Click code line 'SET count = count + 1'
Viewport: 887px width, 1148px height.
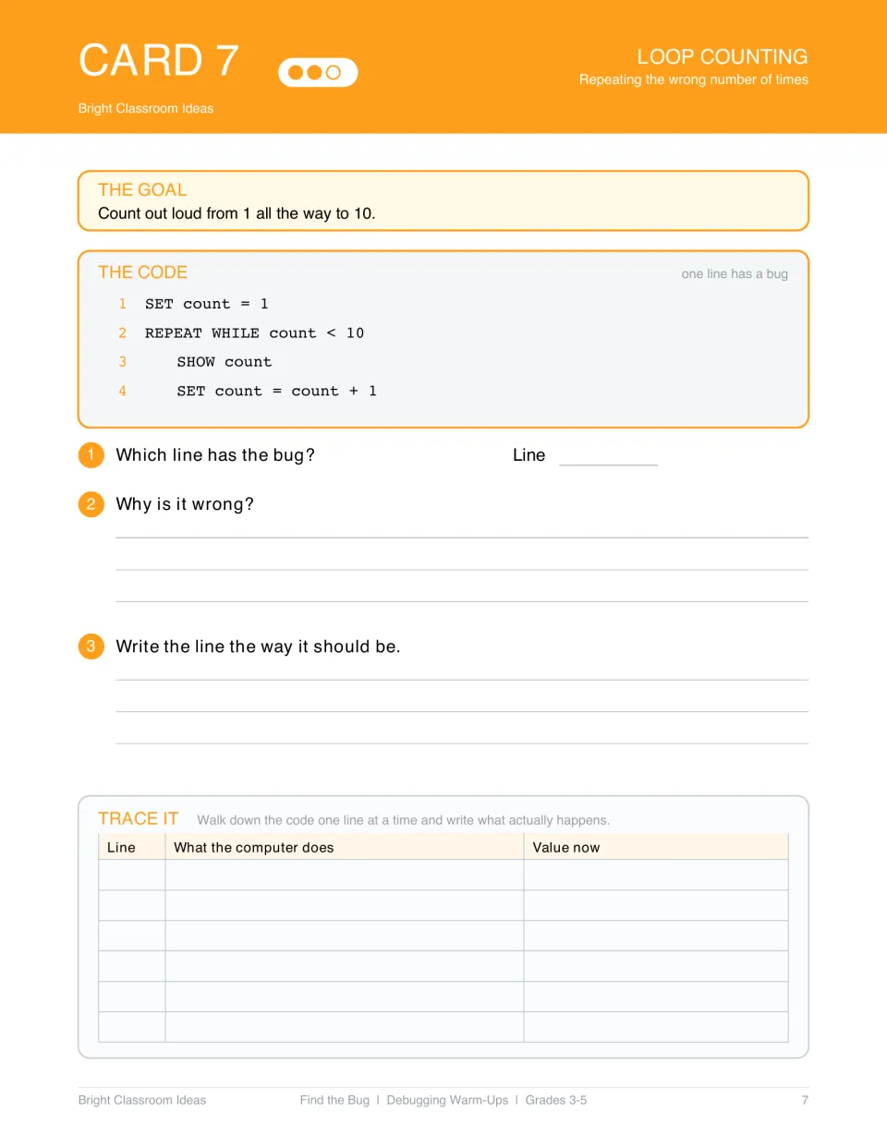276,392
